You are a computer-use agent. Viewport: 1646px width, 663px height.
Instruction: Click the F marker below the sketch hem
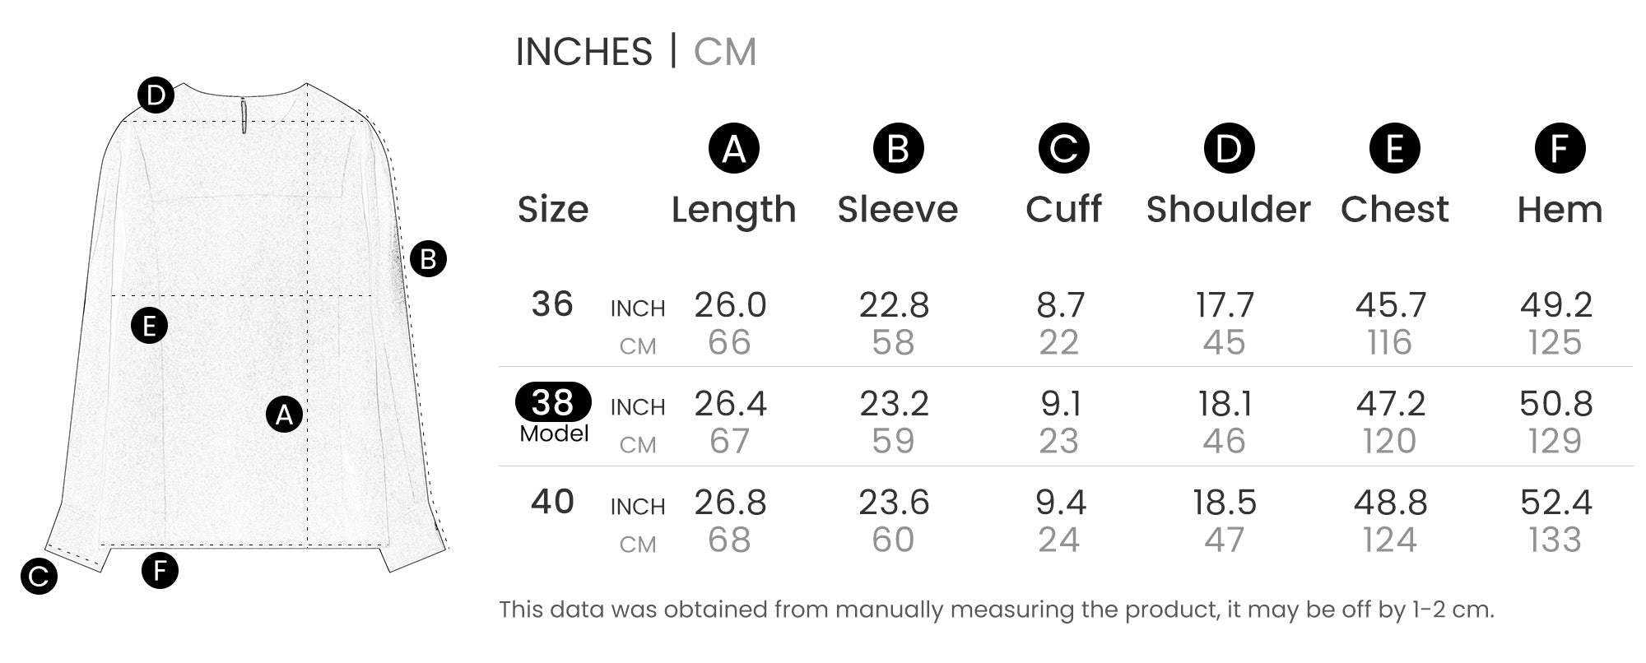coord(160,570)
